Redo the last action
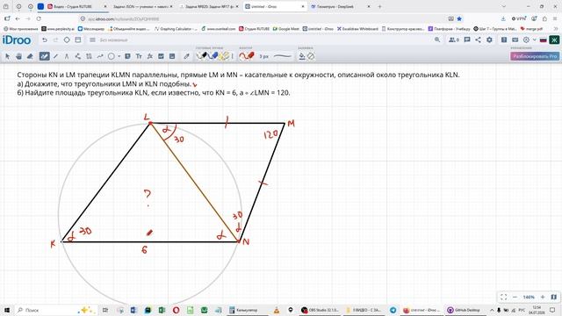 click(55, 40)
